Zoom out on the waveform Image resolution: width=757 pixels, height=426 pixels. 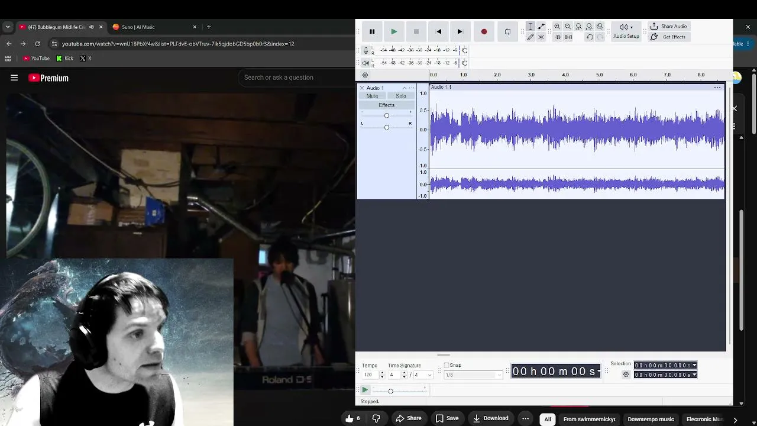click(x=568, y=27)
